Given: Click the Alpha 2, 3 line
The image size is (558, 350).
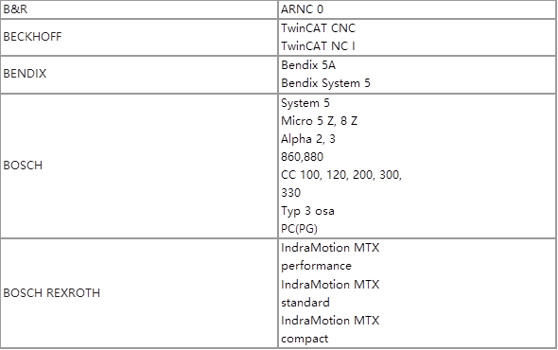Looking at the screenshot, I should pyautogui.click(x=308, y=139).
